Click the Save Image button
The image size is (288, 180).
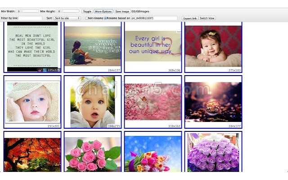click(122, 11)
